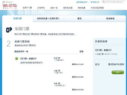
Task: Click the 请选择其中一项 column header
Action: [x=21, y=51]
